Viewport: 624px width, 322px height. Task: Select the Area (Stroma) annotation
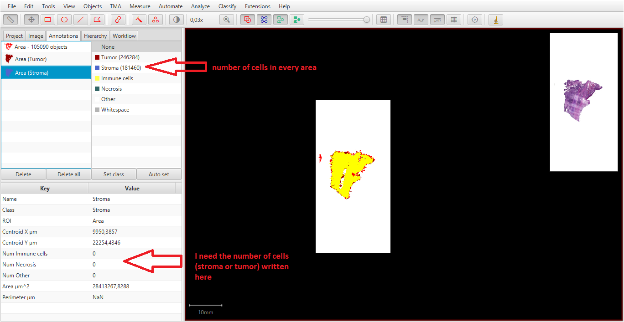click(x=46, y=72)
